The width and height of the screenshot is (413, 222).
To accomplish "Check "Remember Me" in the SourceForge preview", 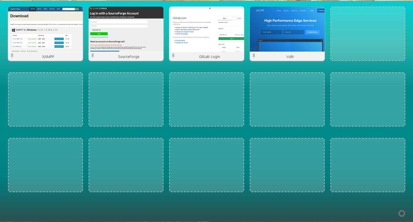I will click(91, 30).
